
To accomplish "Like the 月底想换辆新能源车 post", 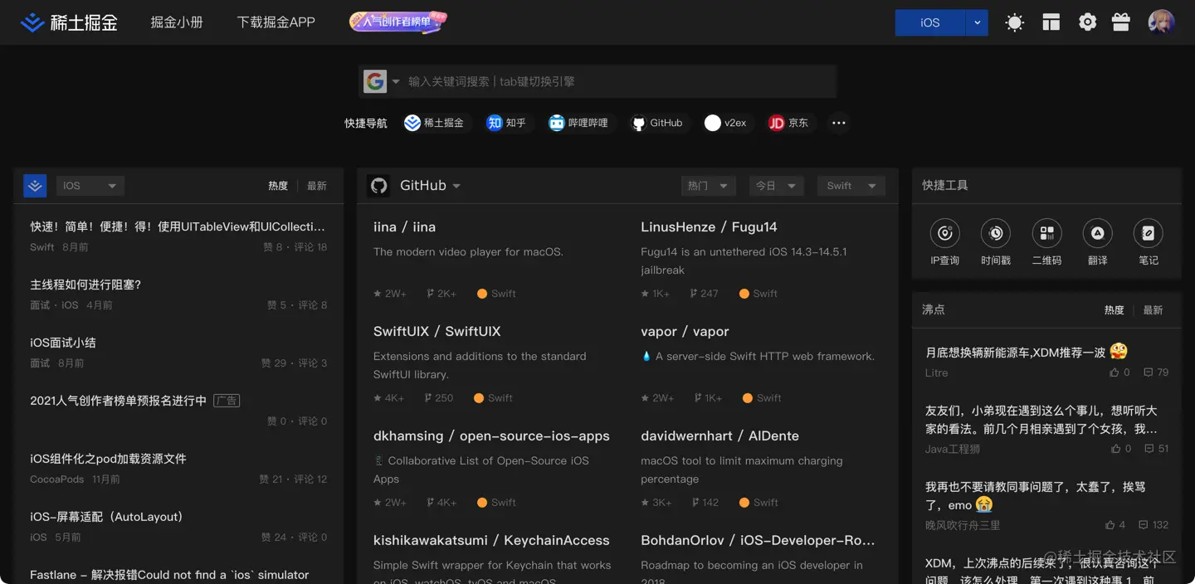I will tap(1119, 372).
